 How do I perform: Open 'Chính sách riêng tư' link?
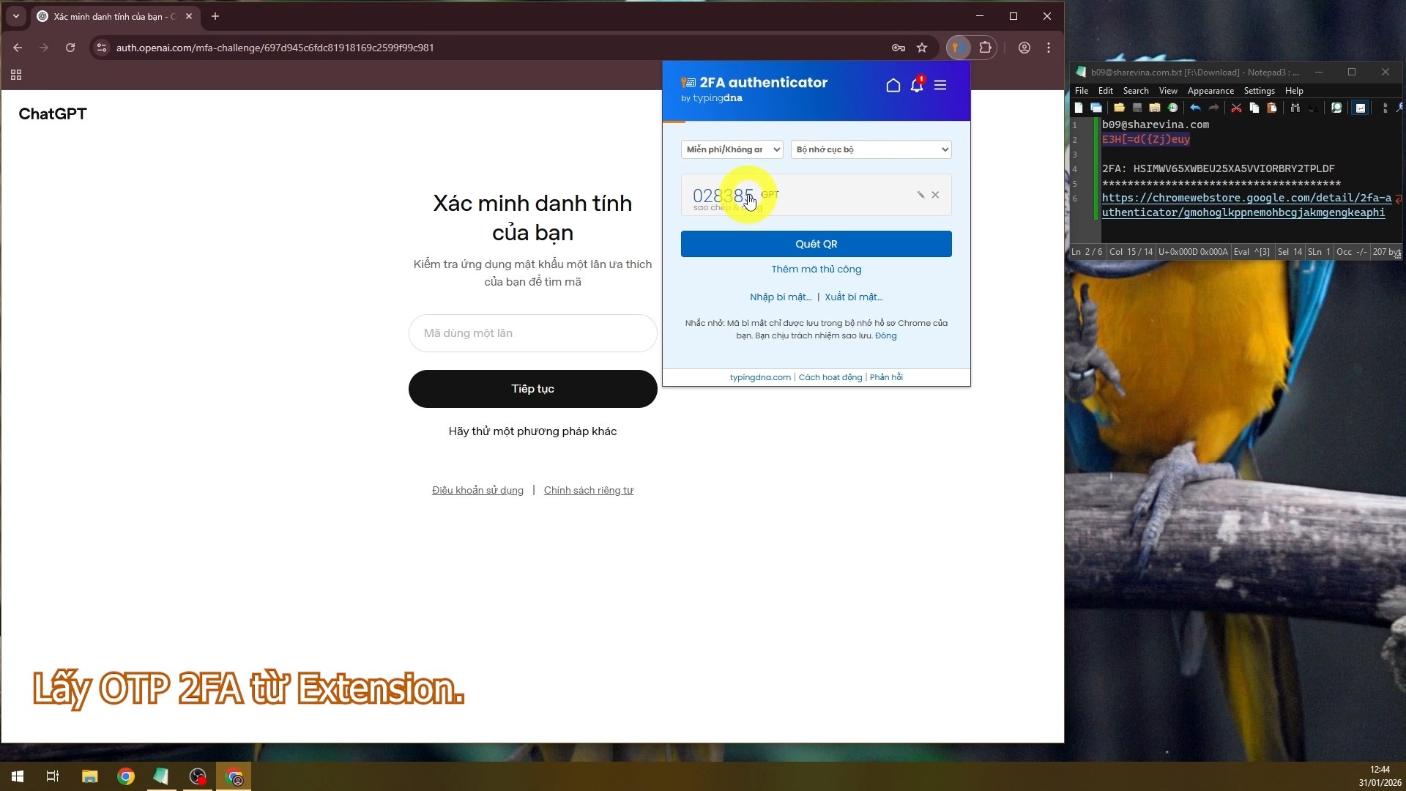[589, 491]
